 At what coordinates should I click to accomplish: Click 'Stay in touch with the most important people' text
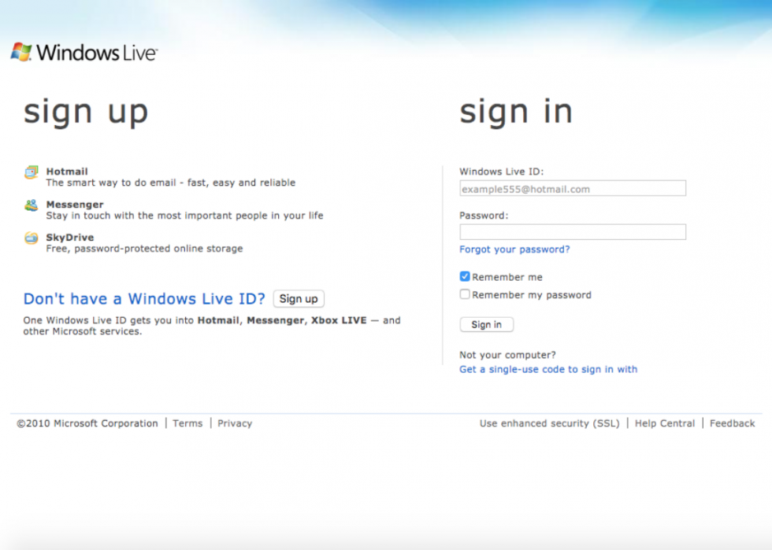184,216
